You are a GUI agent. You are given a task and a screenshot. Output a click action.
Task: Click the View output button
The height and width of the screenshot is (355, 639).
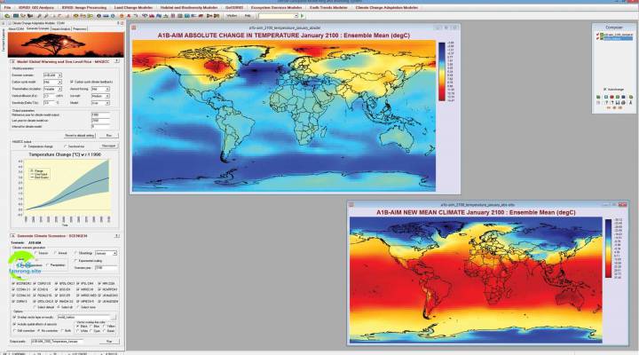108,145
